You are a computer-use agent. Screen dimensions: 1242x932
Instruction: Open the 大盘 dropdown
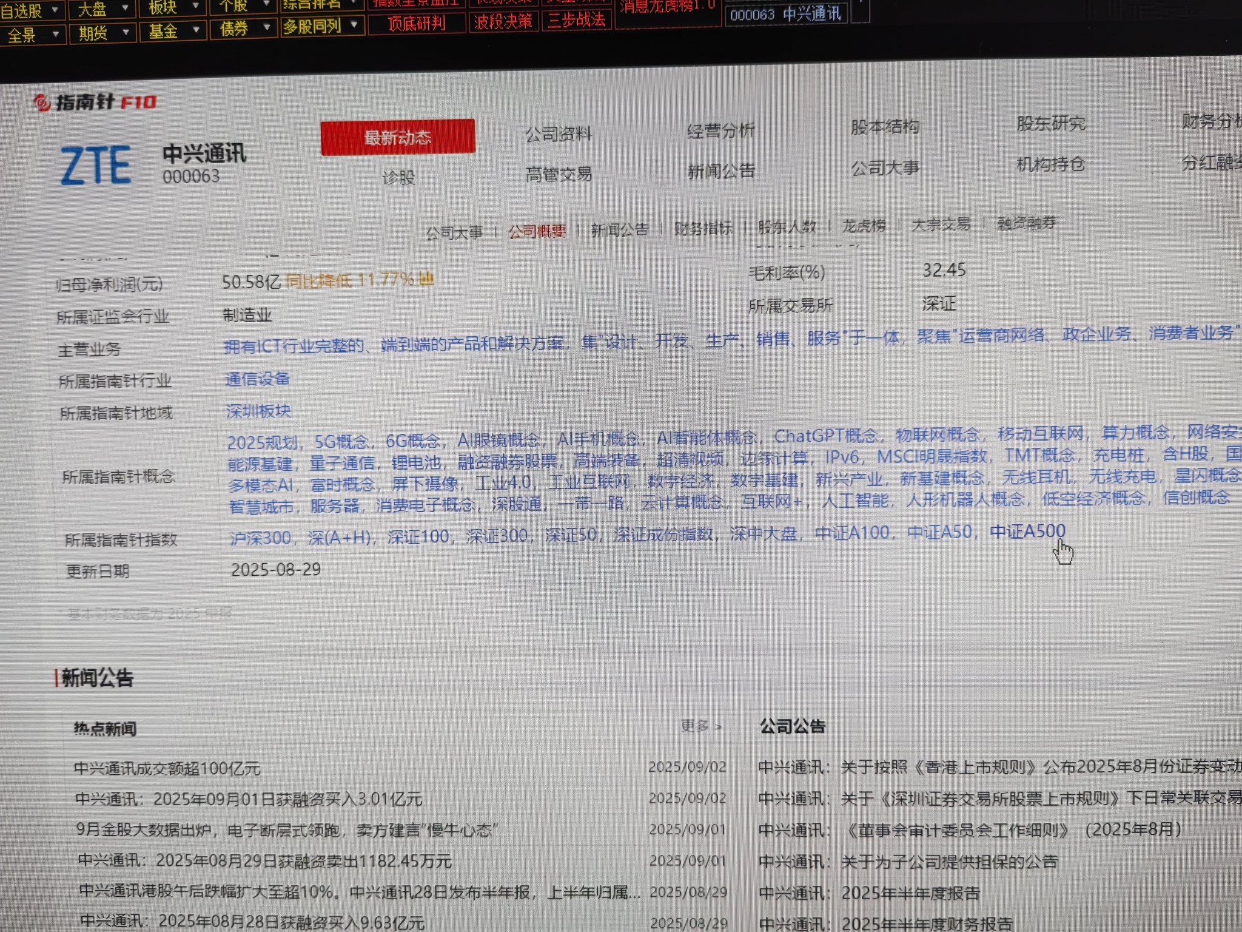tap(102, 9)
